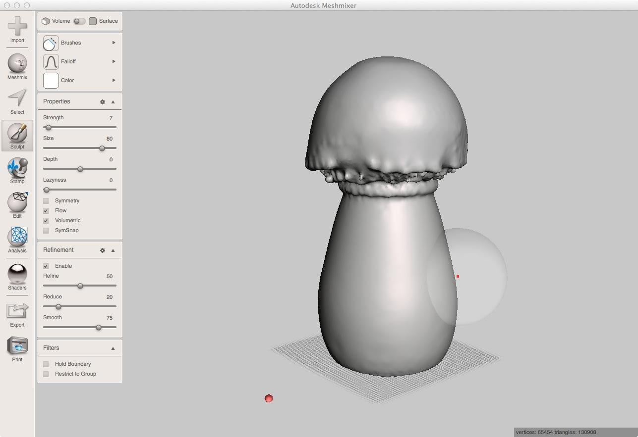Click the Brushes label
This screenshot has width=638, height=437.
(71, 43)
